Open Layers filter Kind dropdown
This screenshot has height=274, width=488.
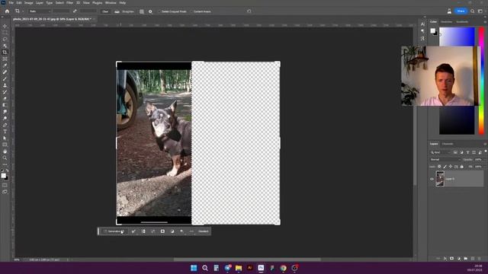(x=440, y=152)
